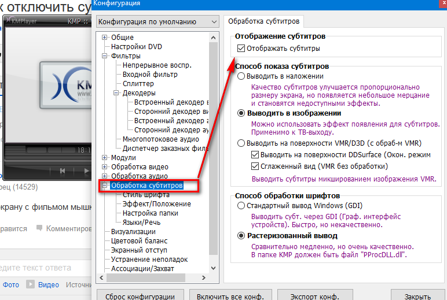Select Растеризованный вывод radio button
447x300 pixels.
coord(241,236)
